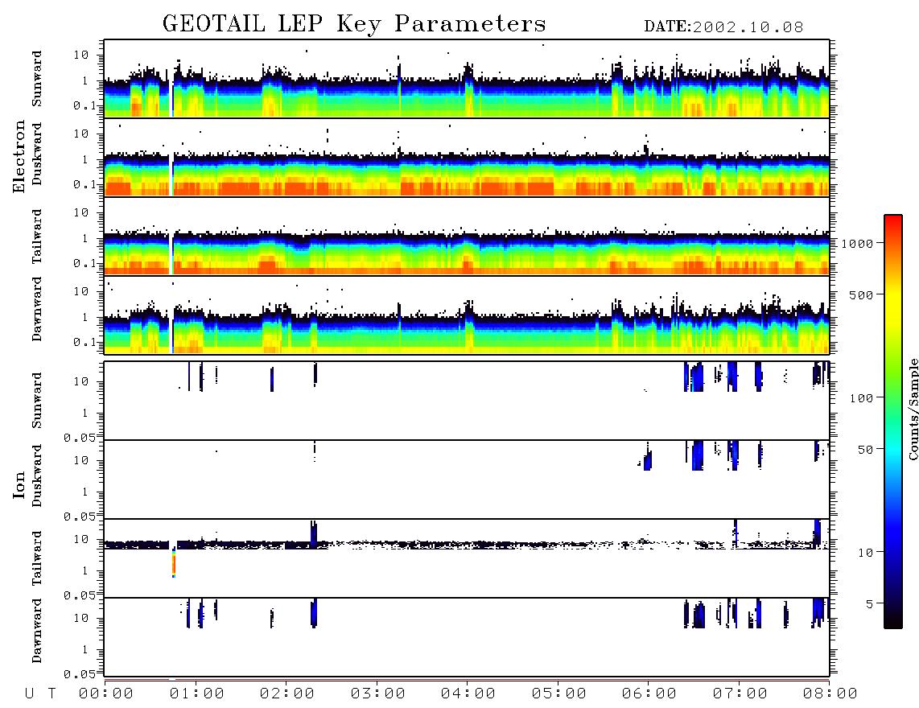The height and width of the screenshot is (708, 919).
Task: Click the '06:00' time tick label
Action: point(649,694)
